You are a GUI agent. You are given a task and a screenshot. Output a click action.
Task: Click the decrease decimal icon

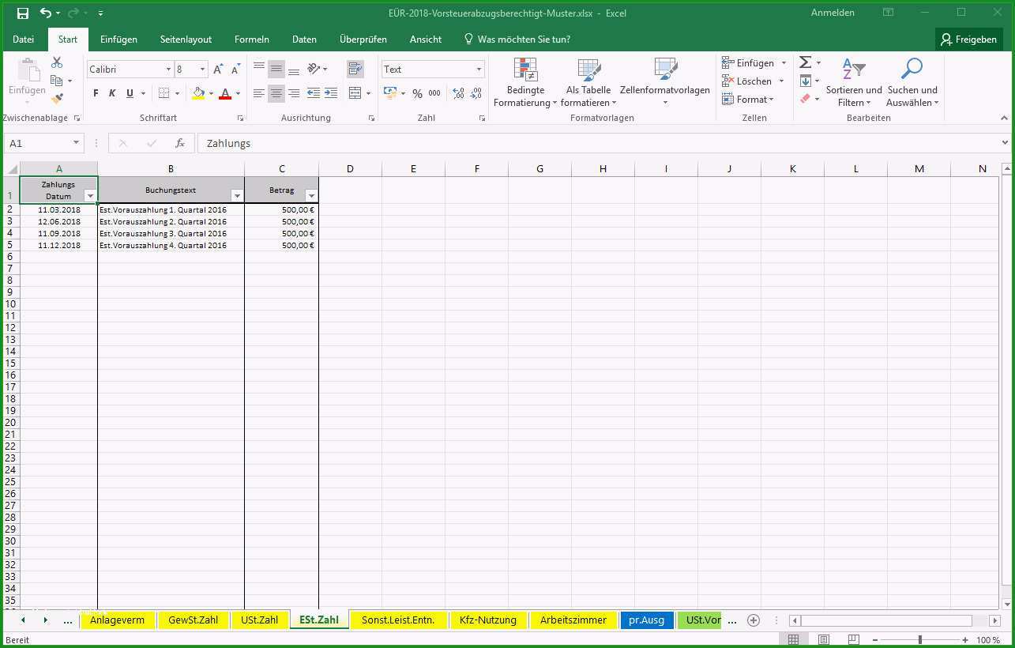(476, 93)
